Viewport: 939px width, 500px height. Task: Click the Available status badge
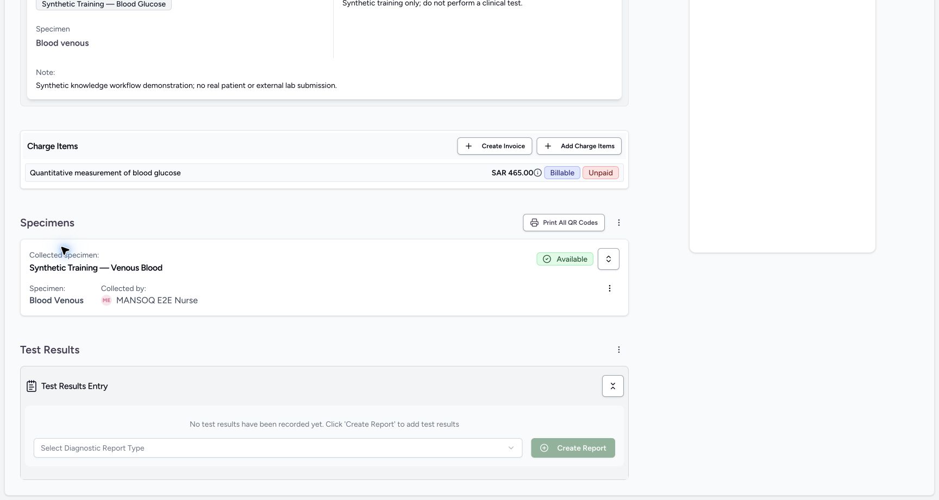(565, 259)
